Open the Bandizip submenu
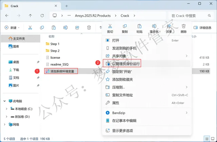 point(147,113)
